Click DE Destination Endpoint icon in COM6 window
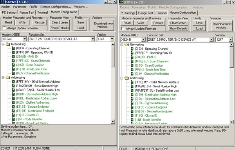 pos(132,112)
